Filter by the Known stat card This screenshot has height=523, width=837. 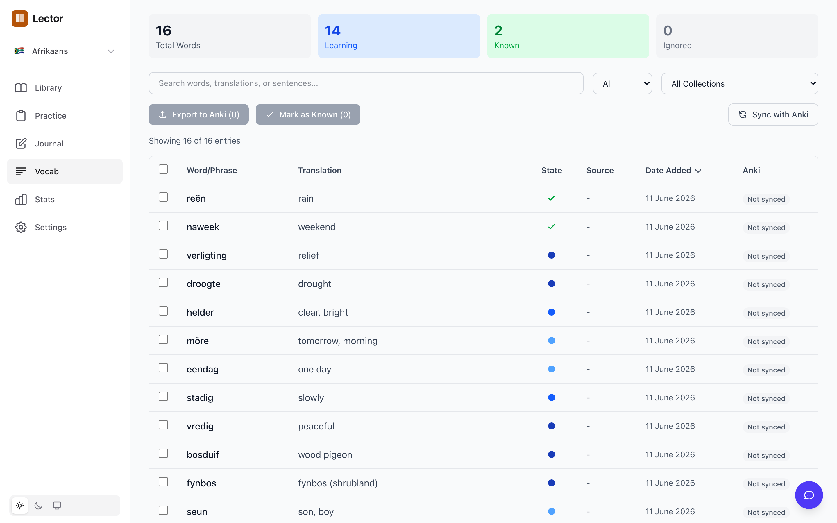568,36
